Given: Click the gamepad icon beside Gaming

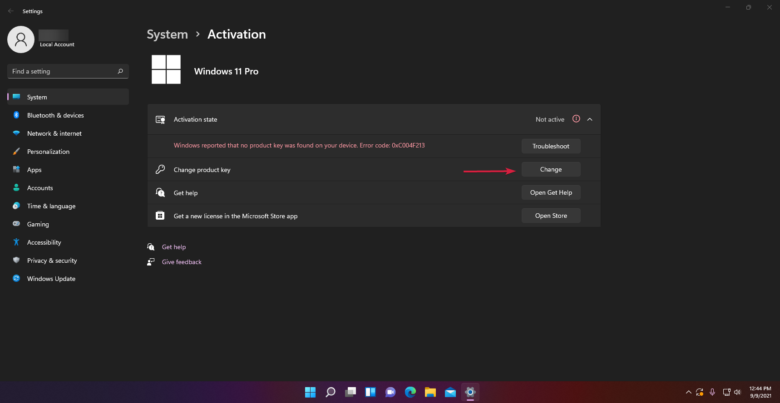Looking at the screenshot, I should click(16, 224).
